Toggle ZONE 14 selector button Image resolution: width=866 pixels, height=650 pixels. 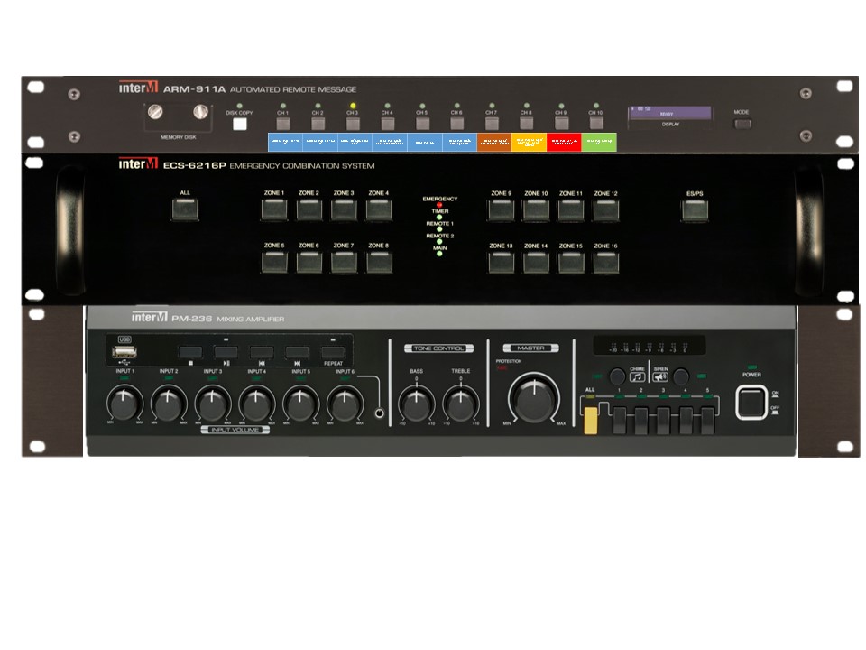pos(536,263)
